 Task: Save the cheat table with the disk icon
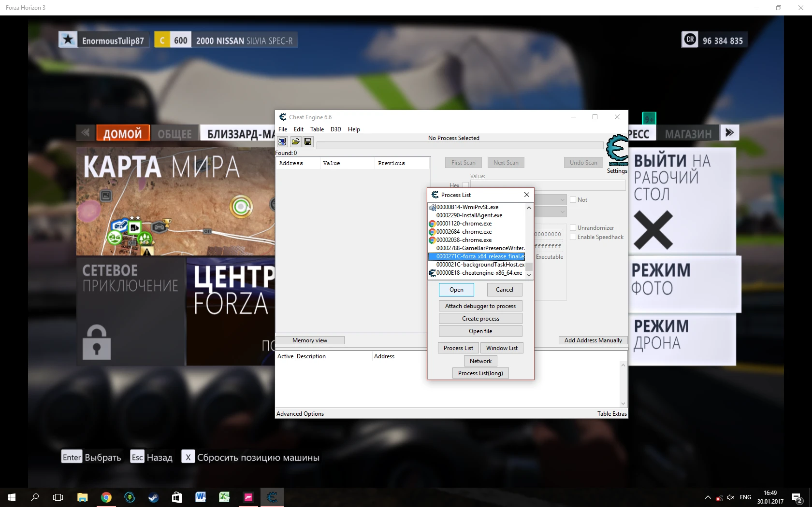(x=308, y=141)
